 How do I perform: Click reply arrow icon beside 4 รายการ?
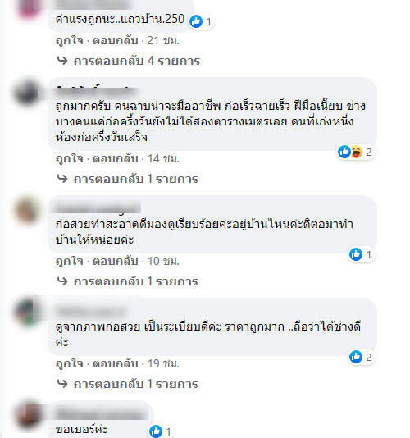pos(62,61)
